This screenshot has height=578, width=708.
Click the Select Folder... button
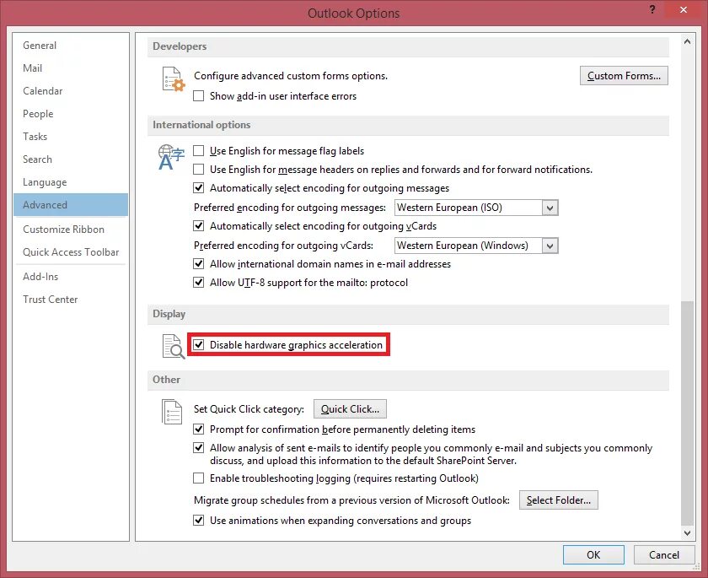pyautogui.click(x=559, y=500)
